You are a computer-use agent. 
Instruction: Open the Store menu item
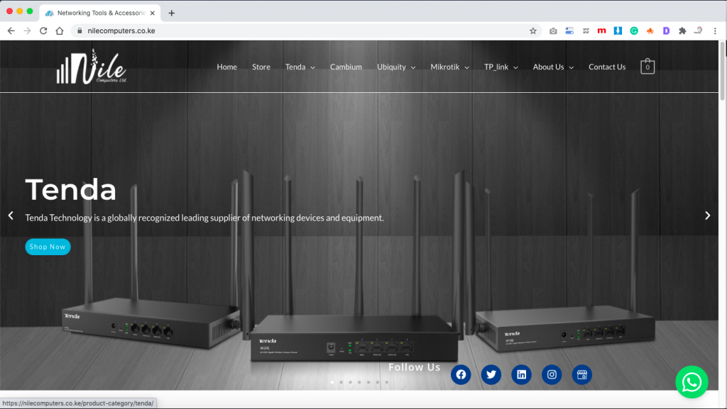[261, 67]
